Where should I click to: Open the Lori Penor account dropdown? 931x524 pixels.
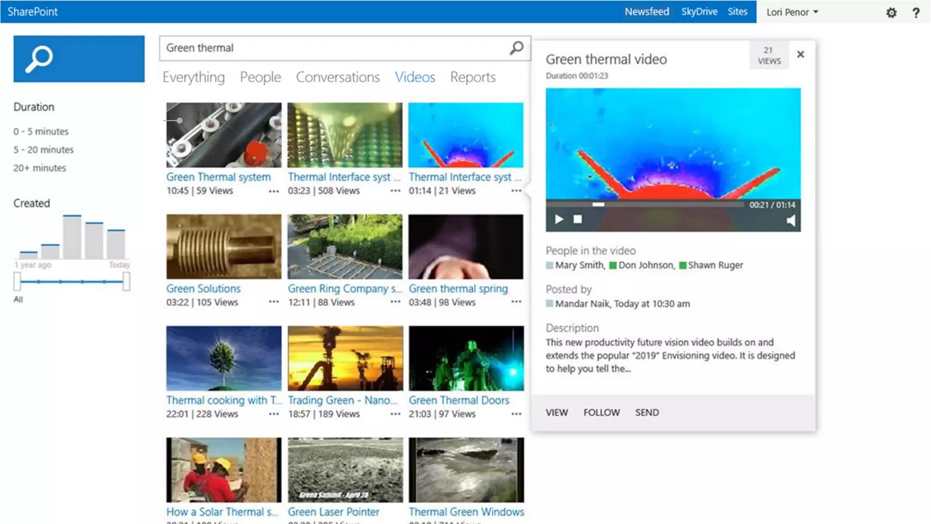792,12
